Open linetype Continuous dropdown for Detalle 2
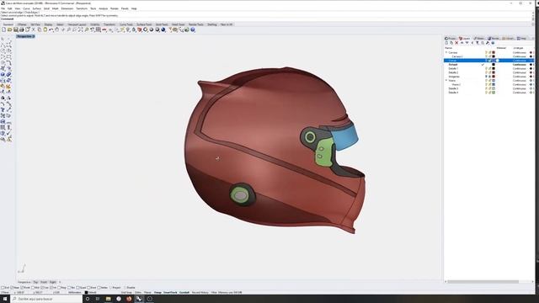This screenshot has width=539, height=303. click(x=520, y=73)
